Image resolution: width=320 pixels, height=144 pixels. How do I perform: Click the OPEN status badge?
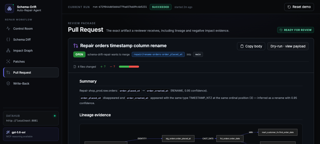tap(79, 54)
